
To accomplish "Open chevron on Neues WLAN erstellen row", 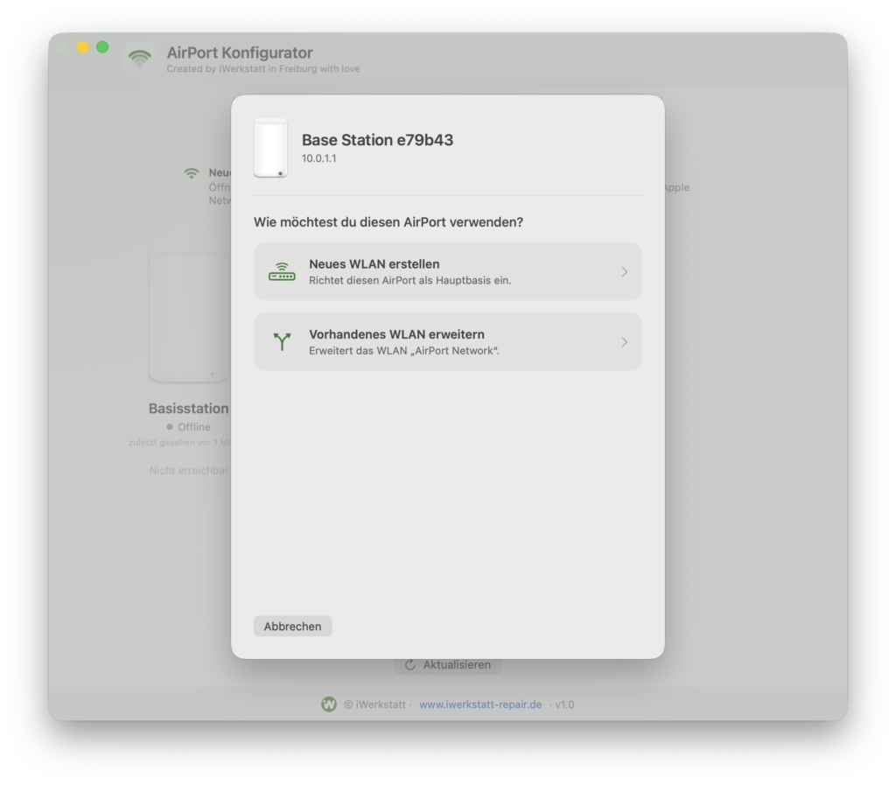I will 624,272.
